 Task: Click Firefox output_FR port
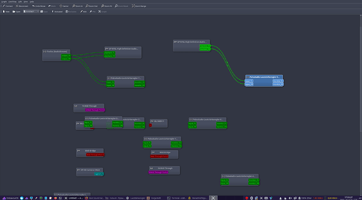pos(66,59)
